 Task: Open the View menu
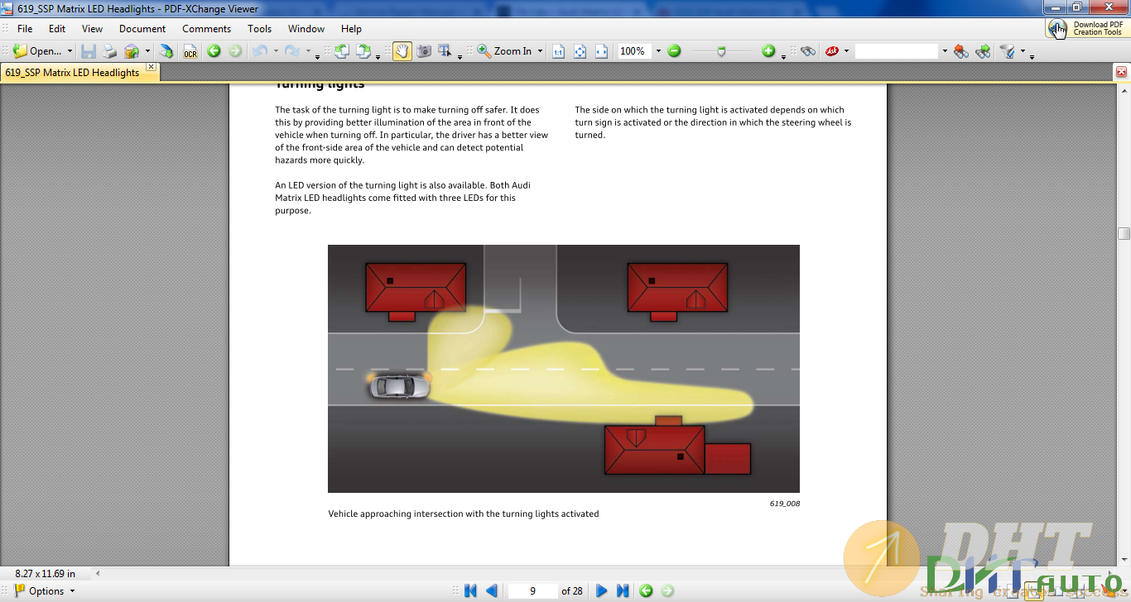click(x=92, y=28)
